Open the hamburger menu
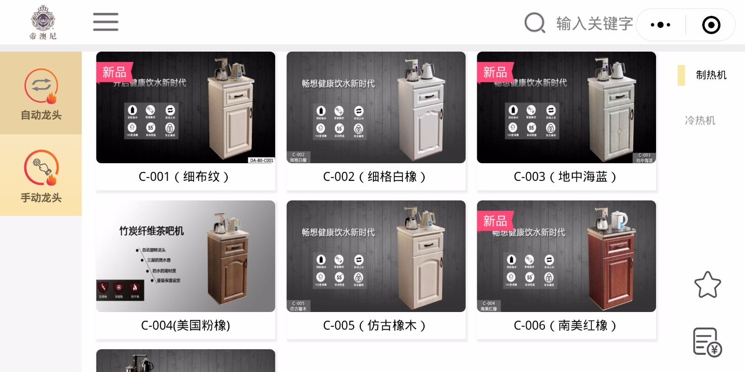 (x=106, y=22)
